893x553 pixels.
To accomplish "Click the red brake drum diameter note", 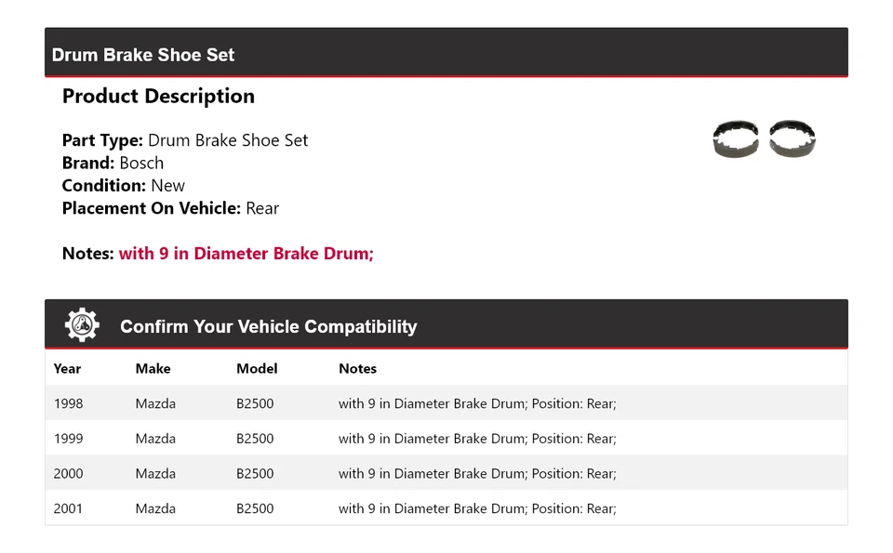I will pyautogui.click(x=246, y=254).
